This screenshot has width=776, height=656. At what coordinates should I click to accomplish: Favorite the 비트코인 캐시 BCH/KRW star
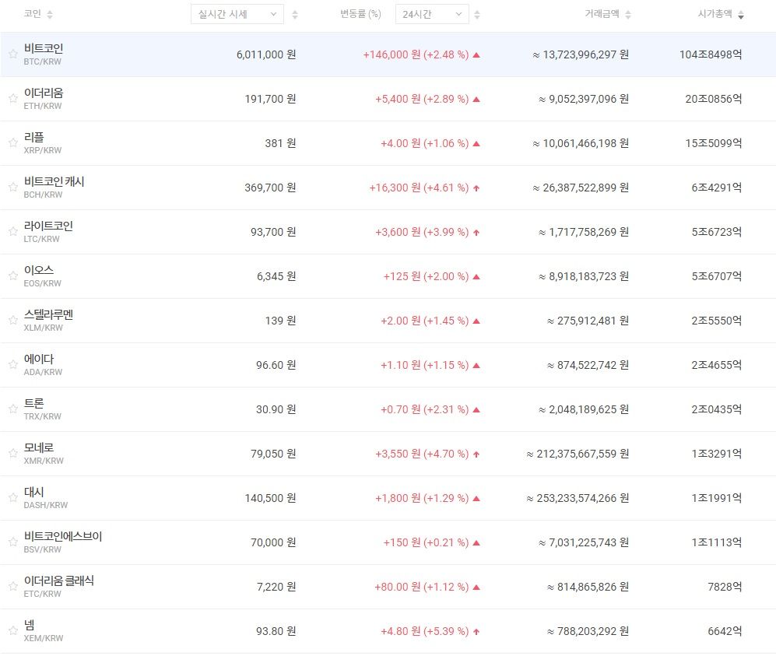click(13, 187)
